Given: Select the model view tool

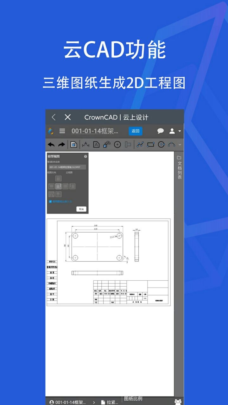Looking at the screenshot, I should [73, 145].
